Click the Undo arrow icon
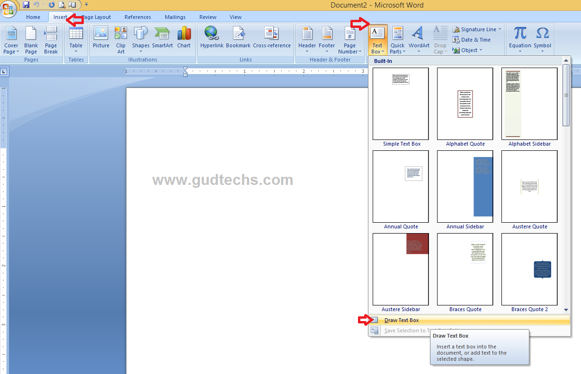 click(x=36, y=5)
